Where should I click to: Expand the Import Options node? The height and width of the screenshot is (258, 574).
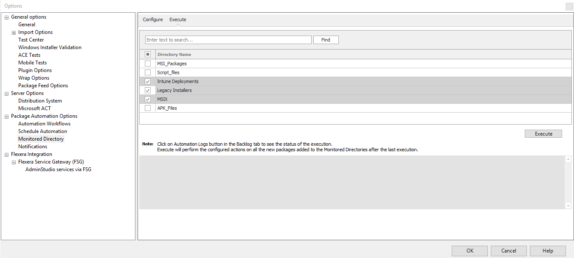pos(14,33)
